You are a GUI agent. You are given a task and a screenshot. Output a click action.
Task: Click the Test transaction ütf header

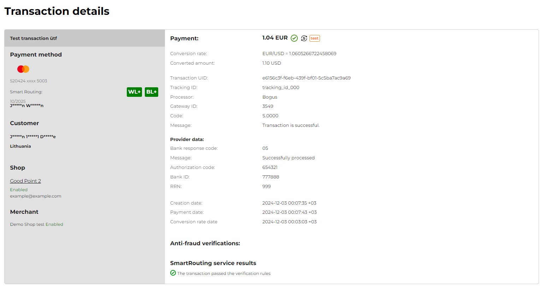34,38
